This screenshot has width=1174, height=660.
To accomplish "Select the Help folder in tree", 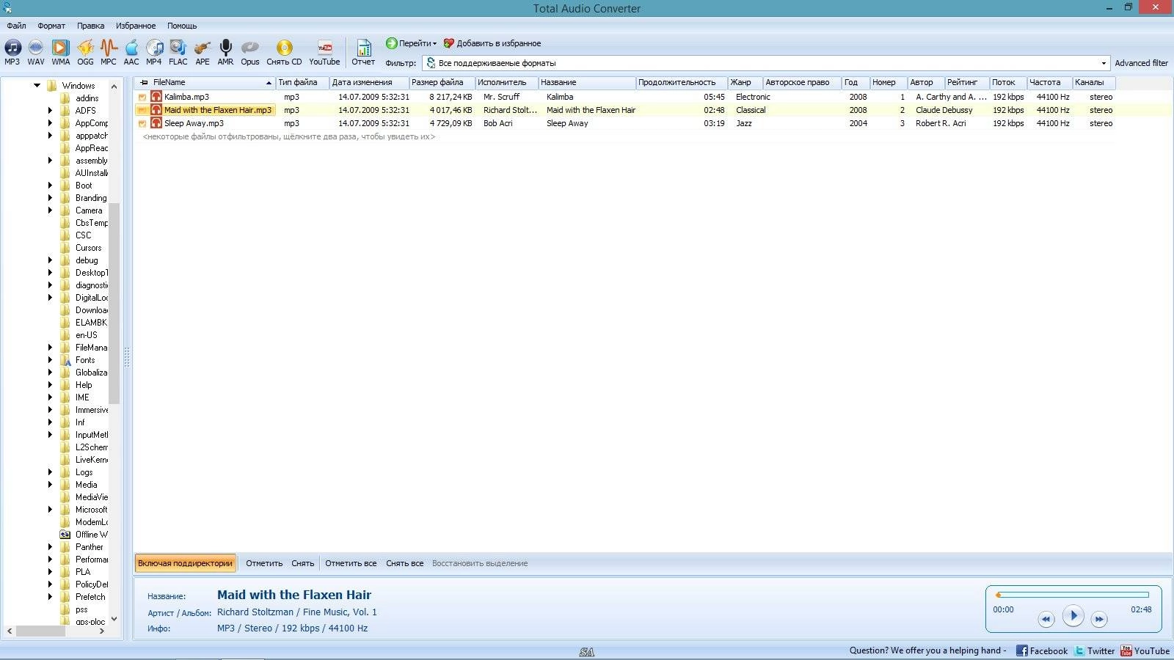I will pyautogui.click(x=84, y=385).
